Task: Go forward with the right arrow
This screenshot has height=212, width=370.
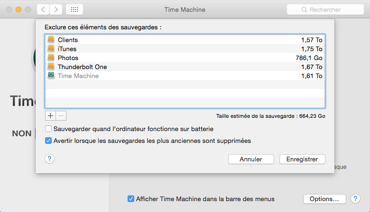Action: coord(56,9)
